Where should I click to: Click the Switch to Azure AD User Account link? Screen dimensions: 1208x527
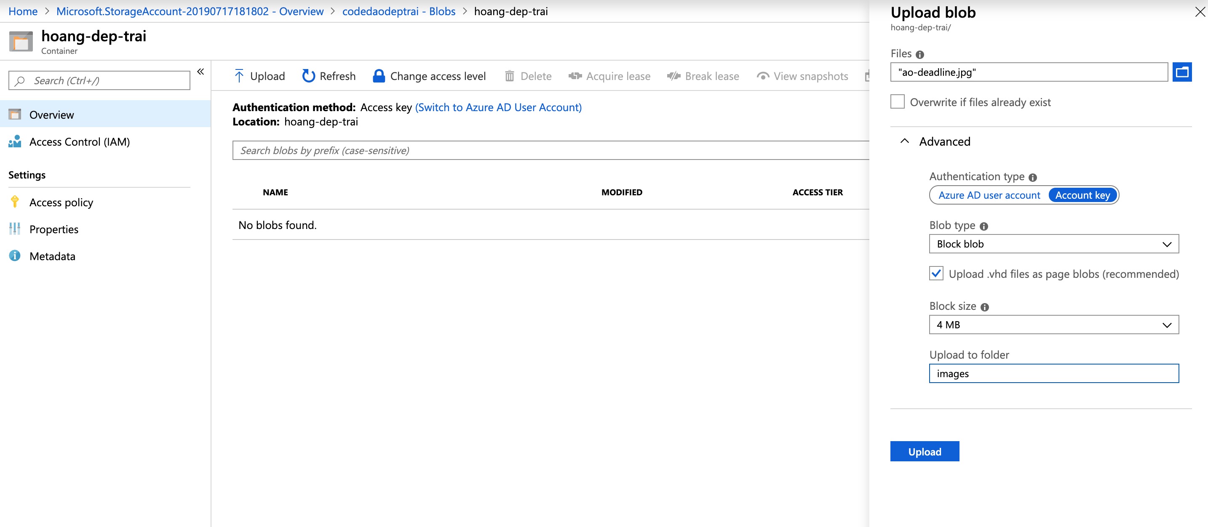pyautogui.click(x=498, y=107)
